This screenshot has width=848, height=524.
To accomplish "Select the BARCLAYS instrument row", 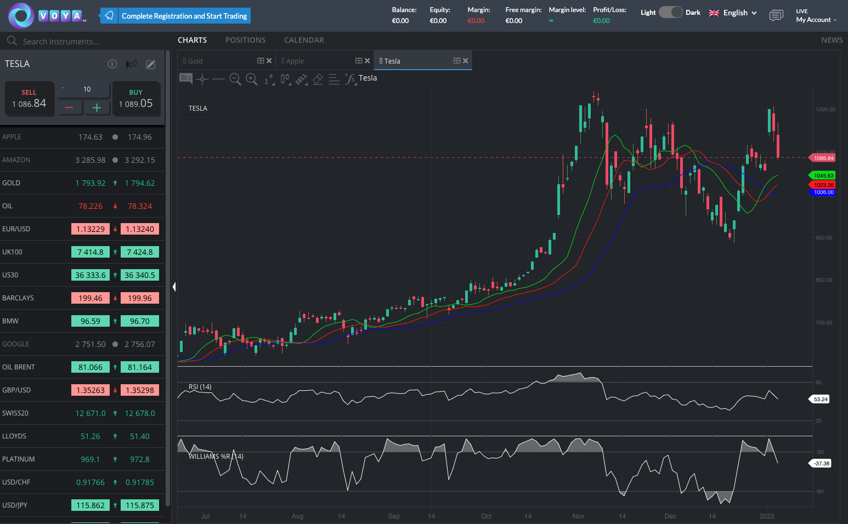I will click(82, 298).
